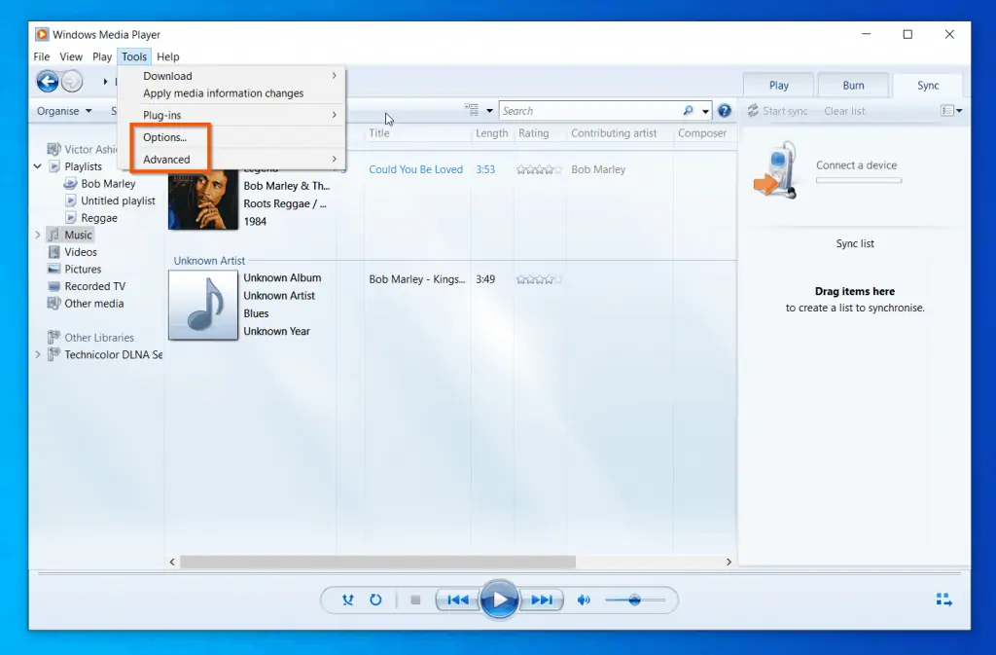Mute the volume
The width and height of the screenshot is (996, 655).
tap(584, 600)
